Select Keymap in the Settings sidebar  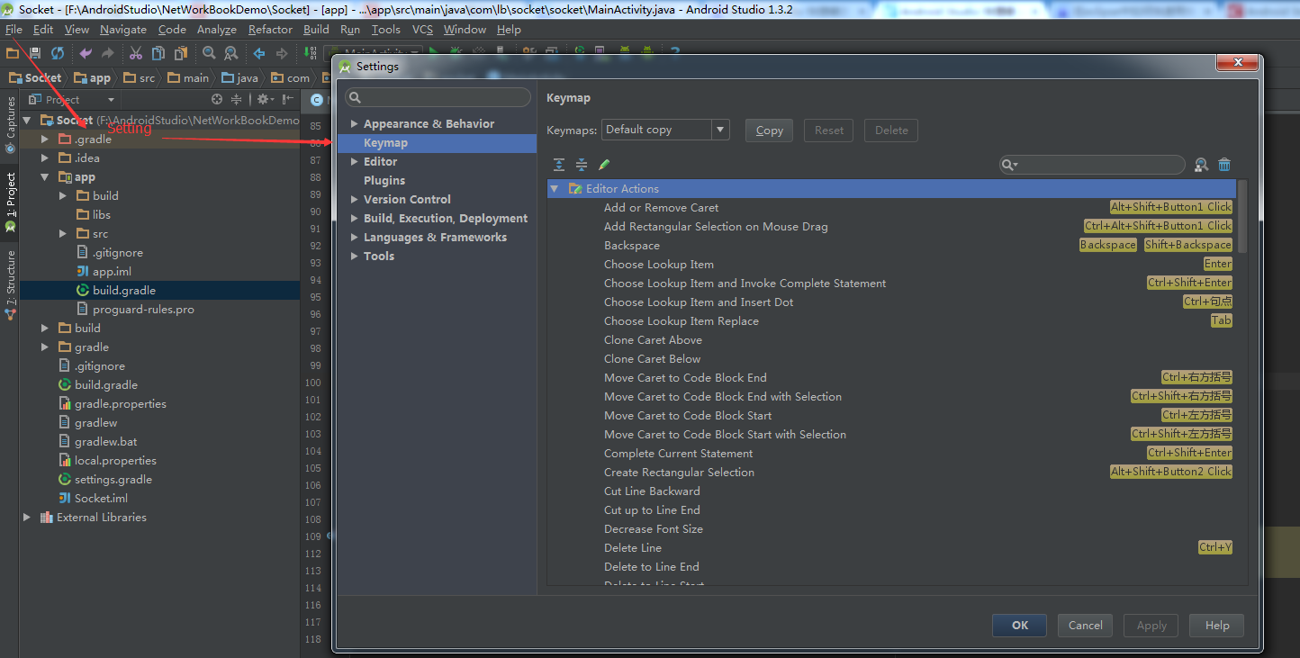(x=437, y=143)
